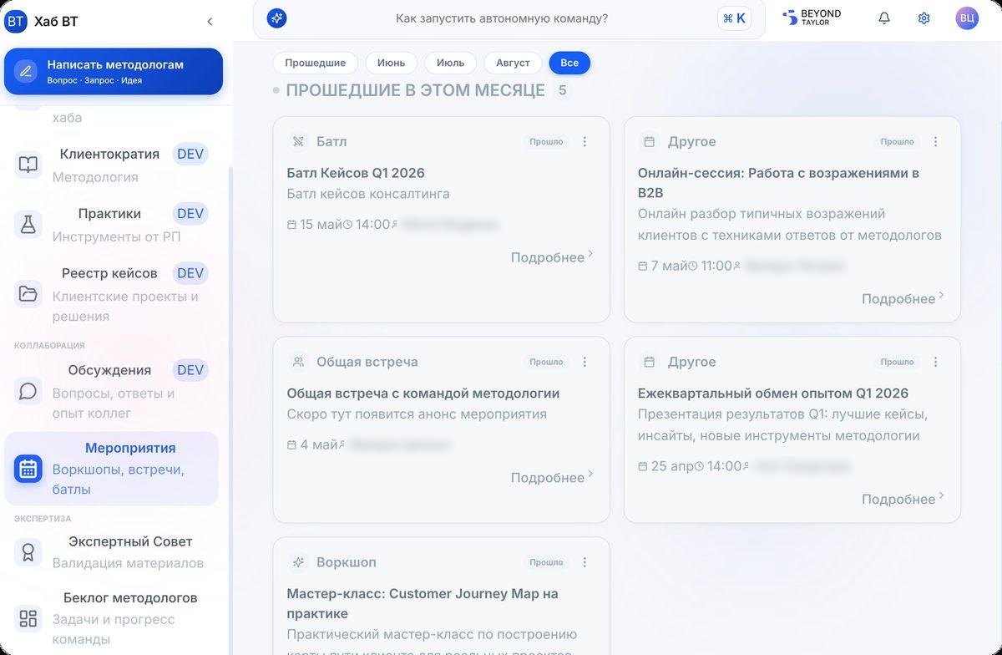1002x655 pixels.
Task: Click Подробнее on Общая встреча card
Action: click(x=552, y=477)
